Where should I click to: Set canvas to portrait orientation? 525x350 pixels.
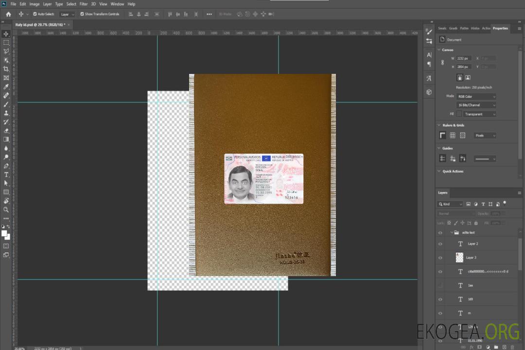(460, 78)
